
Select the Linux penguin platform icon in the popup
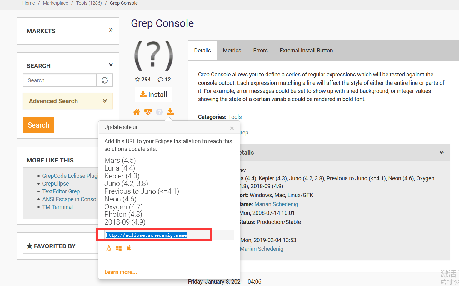(x=109, y=248)
